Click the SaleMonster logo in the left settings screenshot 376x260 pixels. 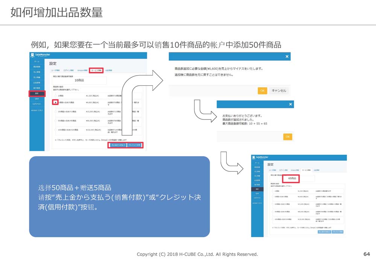click(40, 55)
